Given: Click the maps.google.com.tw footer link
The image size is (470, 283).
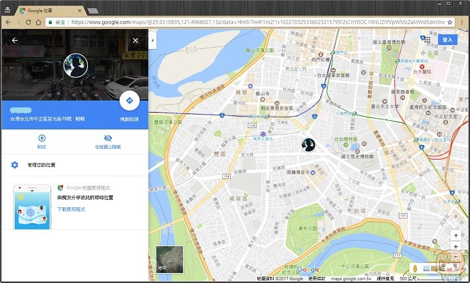Looking at the screenshot, I should (350, 279).
